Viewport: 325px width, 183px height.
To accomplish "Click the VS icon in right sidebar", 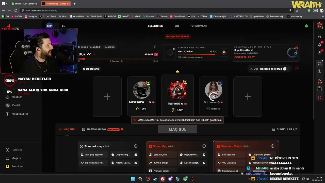I will [319, 37].
